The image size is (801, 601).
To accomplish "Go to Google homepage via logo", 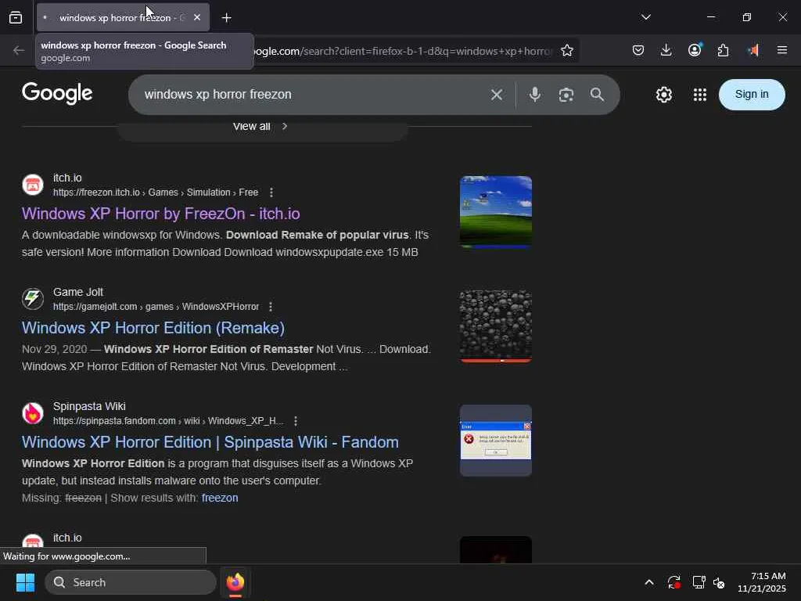I will (x=57, y=93).
